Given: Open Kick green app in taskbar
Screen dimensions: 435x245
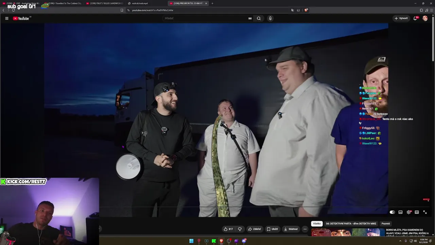Looking at the screenshot, I should (x=214, y=241).
